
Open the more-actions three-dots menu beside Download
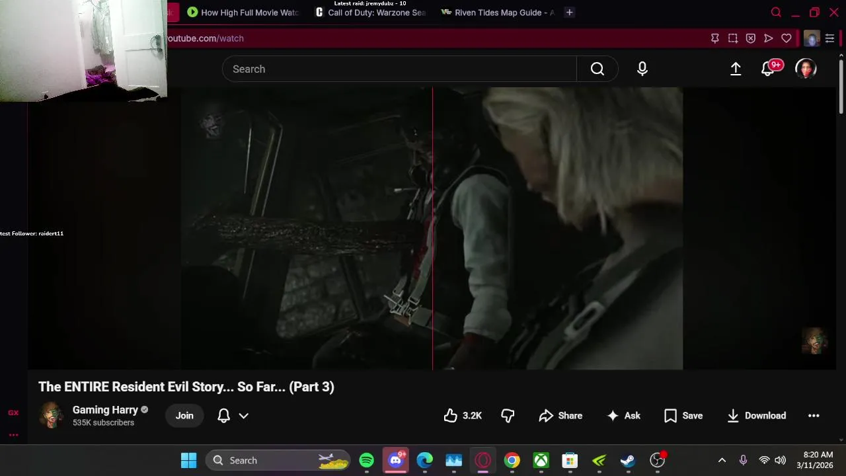pos(814,415)
